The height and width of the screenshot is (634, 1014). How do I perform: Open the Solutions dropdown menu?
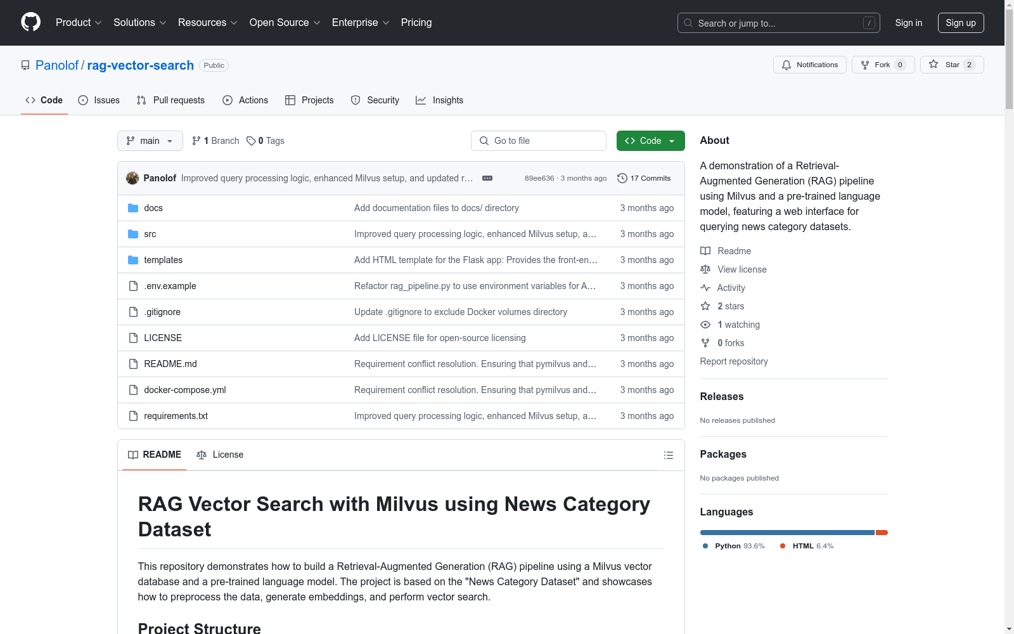click(140, 23)
